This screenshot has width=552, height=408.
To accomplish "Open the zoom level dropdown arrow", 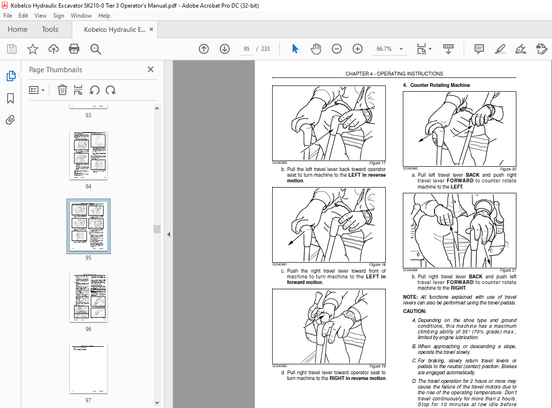I will coord(401,49).
